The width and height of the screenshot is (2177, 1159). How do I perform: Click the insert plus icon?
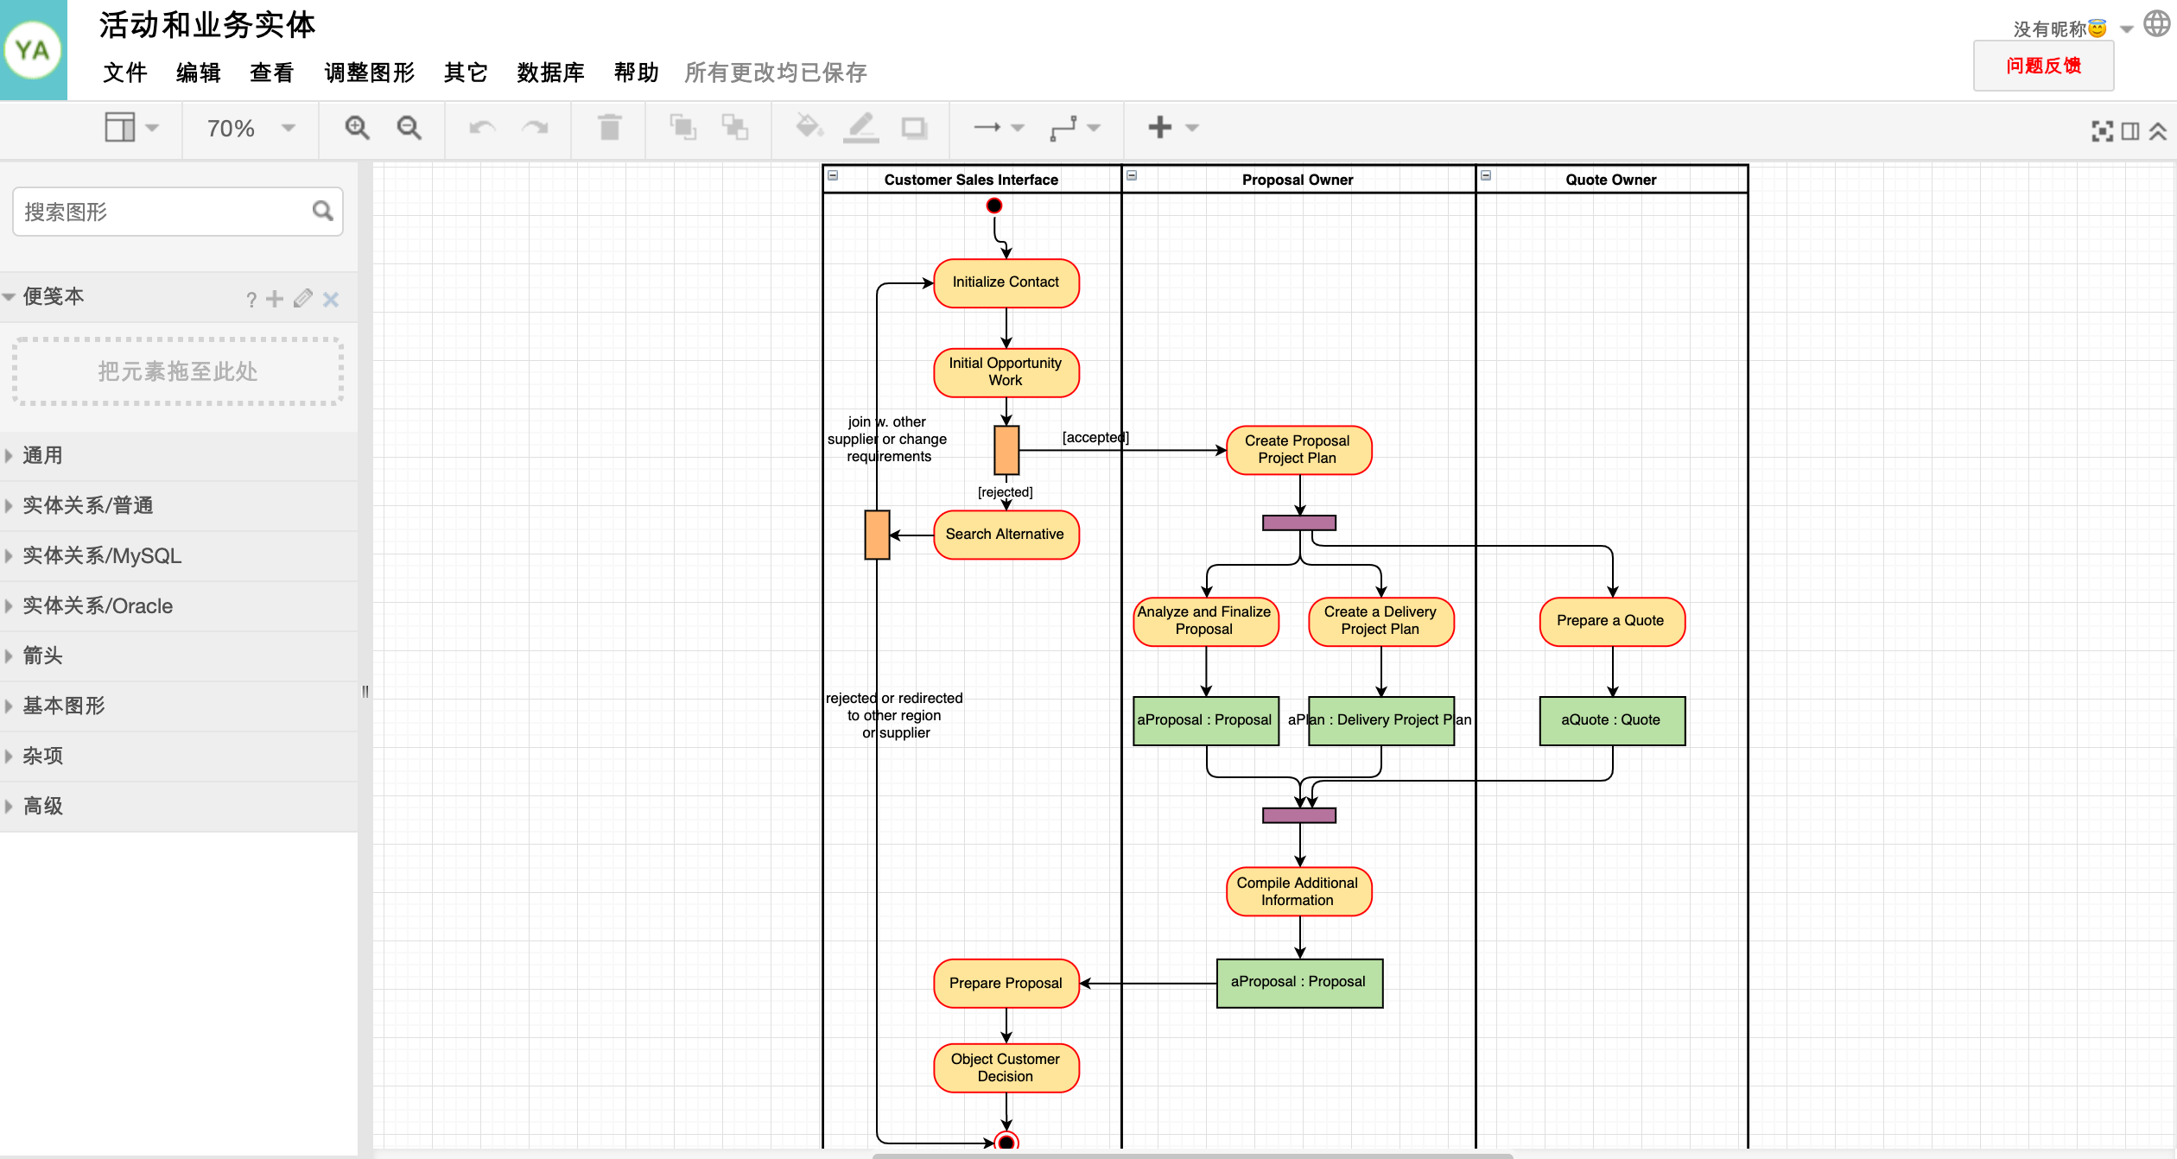pyautogui.click(x=1159, y=128)
